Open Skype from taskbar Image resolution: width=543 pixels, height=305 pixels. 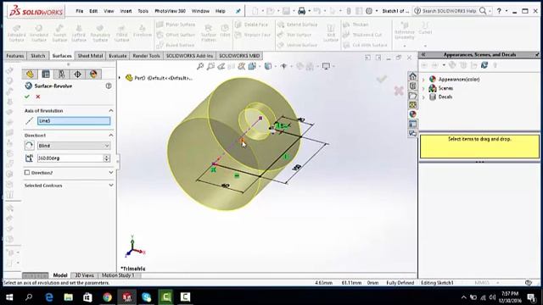coord(146,297)
